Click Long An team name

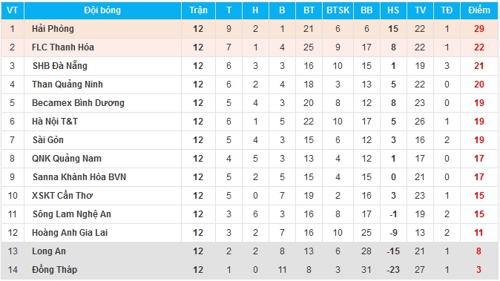click(49, 251)
